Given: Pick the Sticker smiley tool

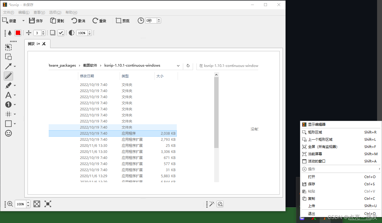Looking at the screenshot, I should (8, 133).
